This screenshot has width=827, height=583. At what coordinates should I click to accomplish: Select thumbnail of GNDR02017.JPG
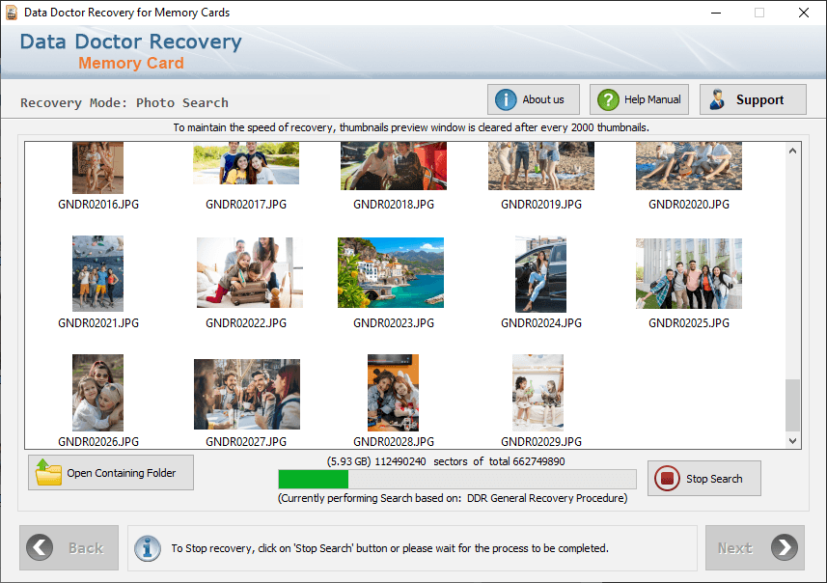coord(246,162)
